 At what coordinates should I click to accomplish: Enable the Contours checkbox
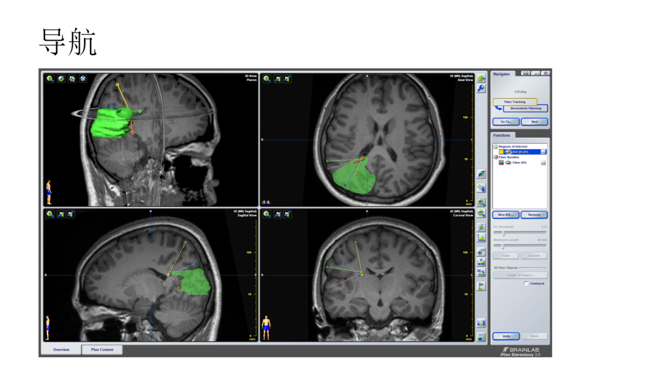(526, 283)
